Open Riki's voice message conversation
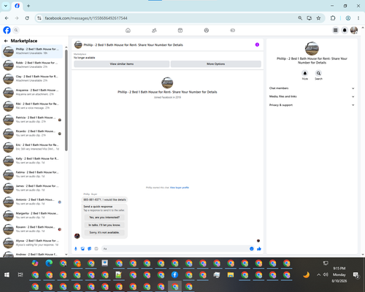 click(x=32, y=106)
